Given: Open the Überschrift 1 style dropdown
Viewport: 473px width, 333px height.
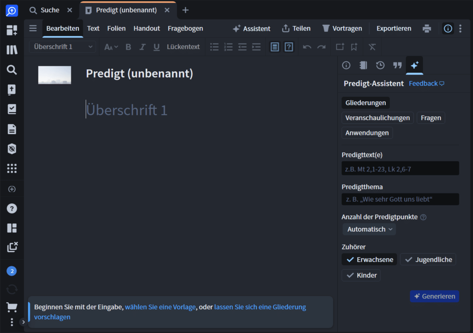Looking at the screenshot, I should 63,47.
